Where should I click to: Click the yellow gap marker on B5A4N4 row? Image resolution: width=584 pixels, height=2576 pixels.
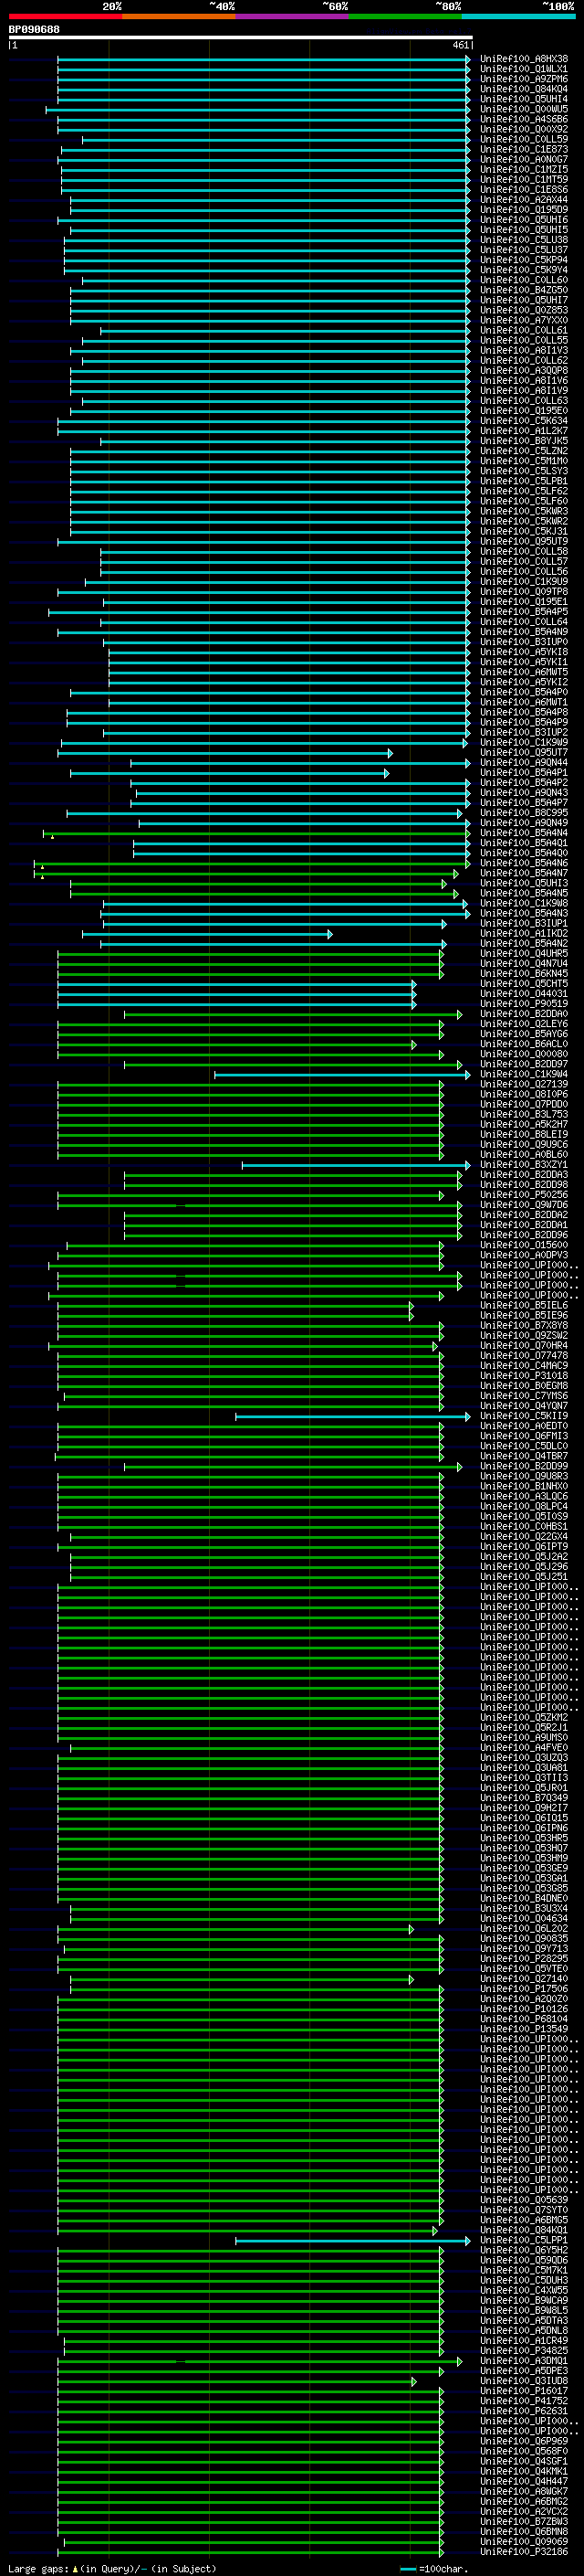[x=52, y=836]
